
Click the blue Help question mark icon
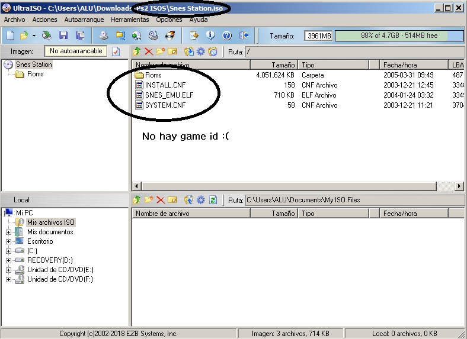pos(226,35)
